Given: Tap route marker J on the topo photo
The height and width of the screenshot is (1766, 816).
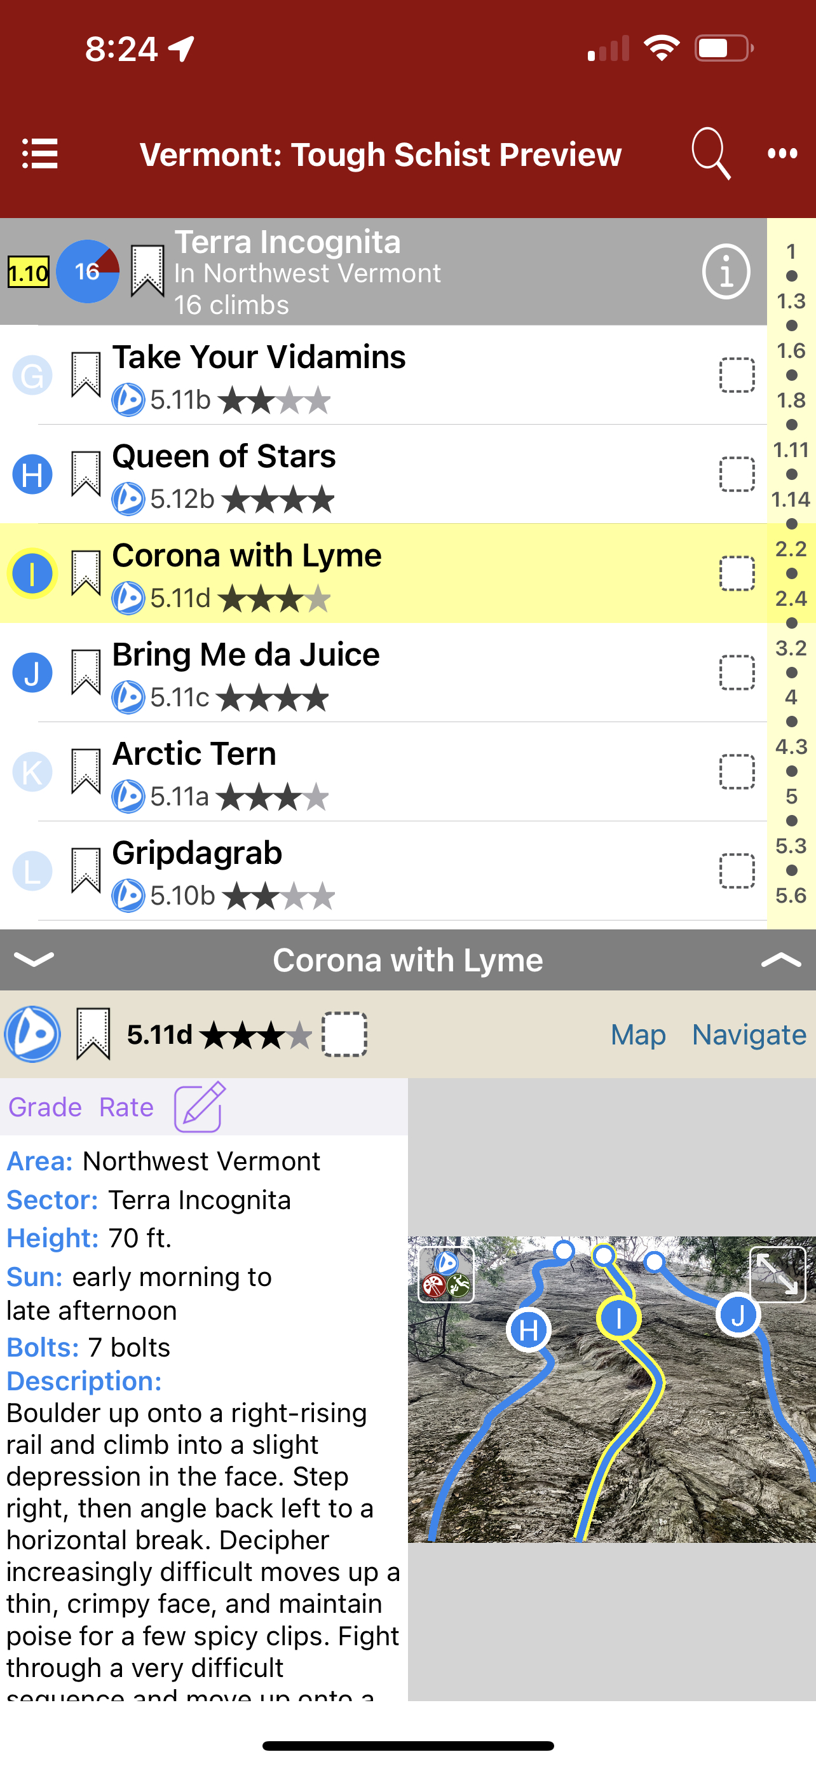Looking at the screenshot, I should point(737,1315).
